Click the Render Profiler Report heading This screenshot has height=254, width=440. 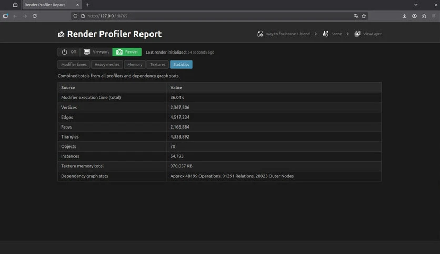tap(115, 34)
